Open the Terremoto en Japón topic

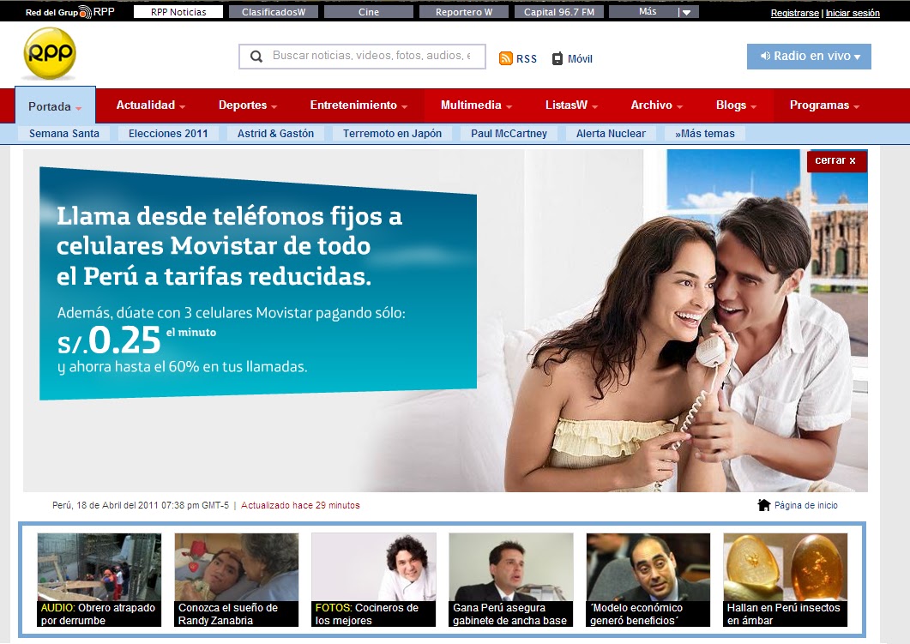[392, 134]
